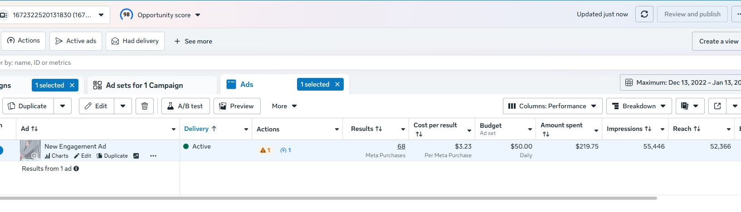The height and width of the screenshot is (212, 741).
Task: Click the export/share icon button
Action: coord(717,106)
